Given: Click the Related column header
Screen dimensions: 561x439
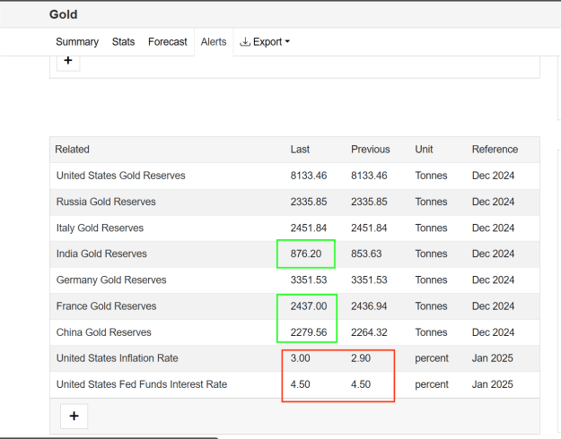Looking at the screenshot, I should (72, 150).
